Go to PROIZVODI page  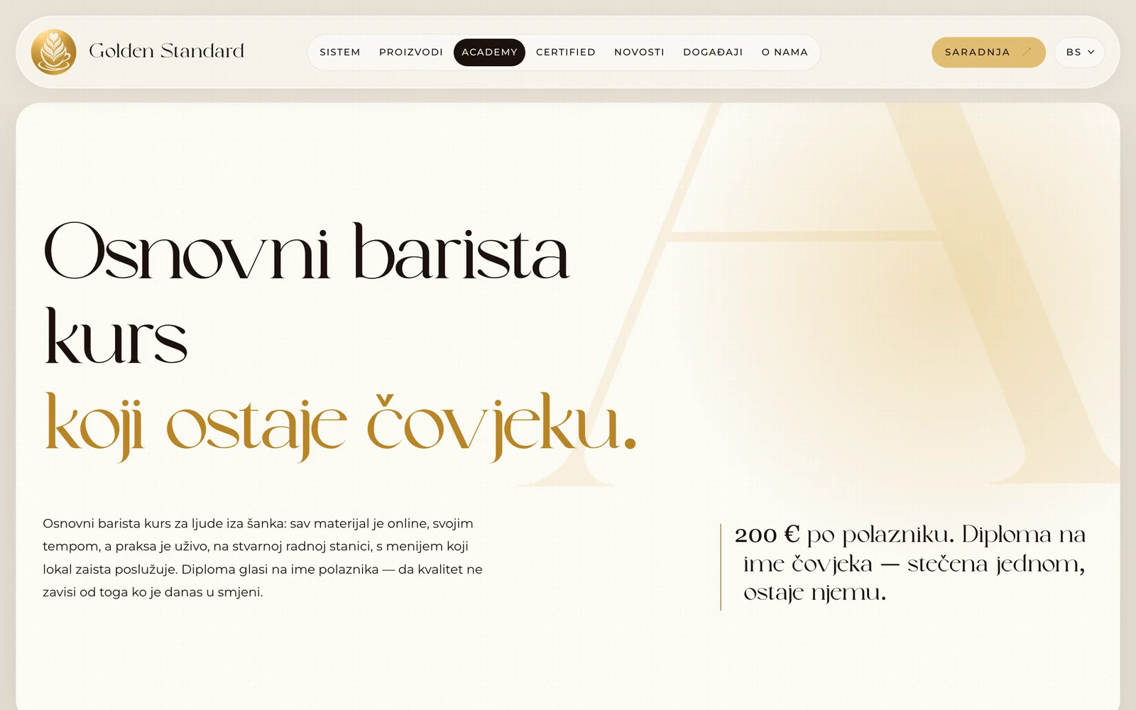coord(411,52)
